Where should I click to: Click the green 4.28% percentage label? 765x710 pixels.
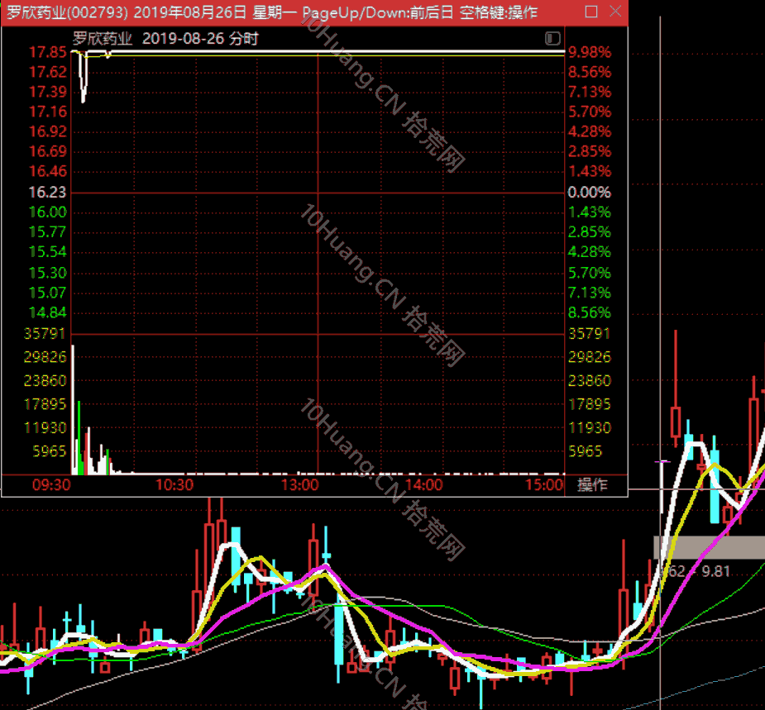tap(590, 251)
